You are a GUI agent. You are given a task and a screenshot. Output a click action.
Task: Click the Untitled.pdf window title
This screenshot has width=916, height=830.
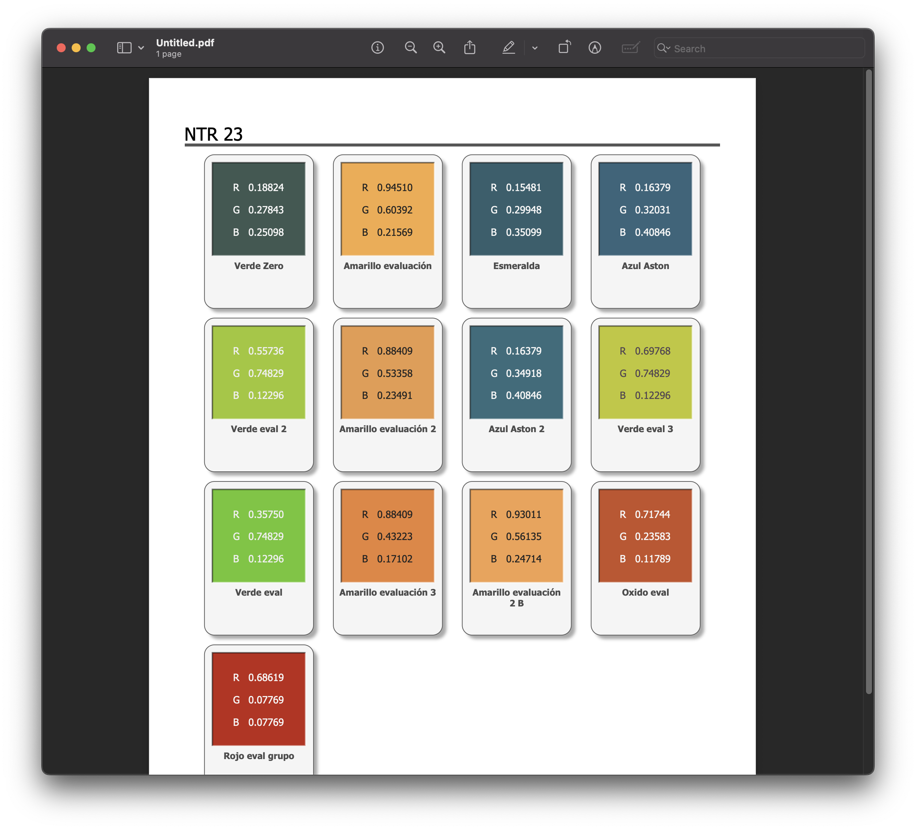(x=185, y=43)
